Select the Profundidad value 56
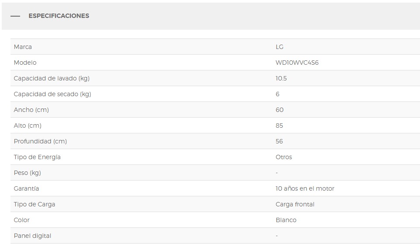Screen dimensions: 420x244 [279, 141]
